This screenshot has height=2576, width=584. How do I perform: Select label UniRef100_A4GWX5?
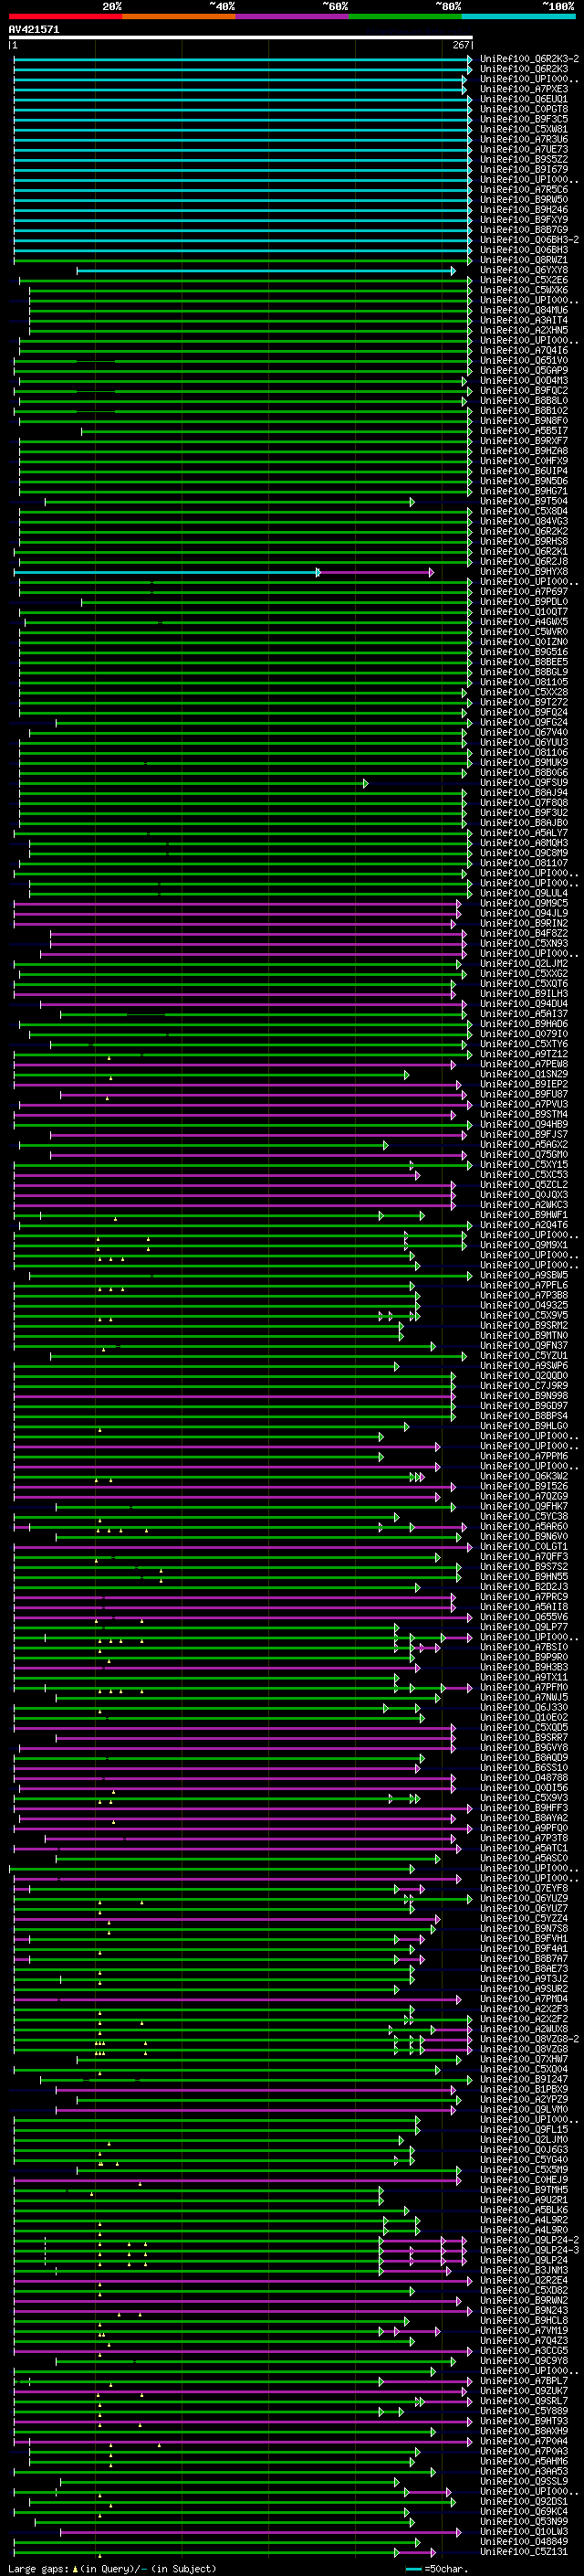(x=524, y=622)
